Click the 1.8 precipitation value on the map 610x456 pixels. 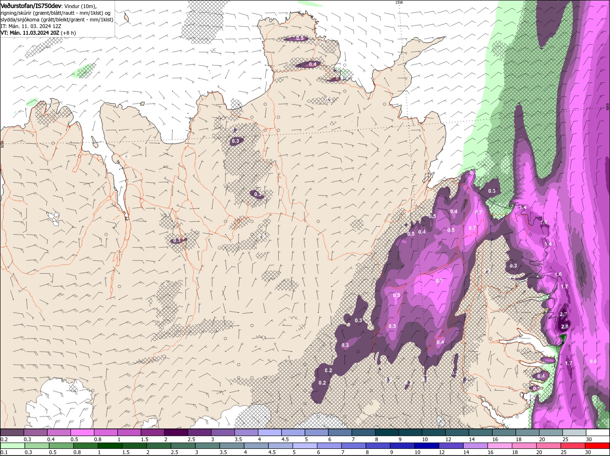tap(543, 222)
